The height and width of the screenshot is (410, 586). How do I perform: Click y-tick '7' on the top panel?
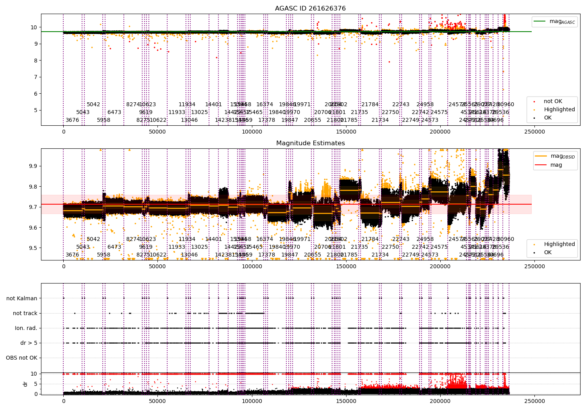coord(36,77)
